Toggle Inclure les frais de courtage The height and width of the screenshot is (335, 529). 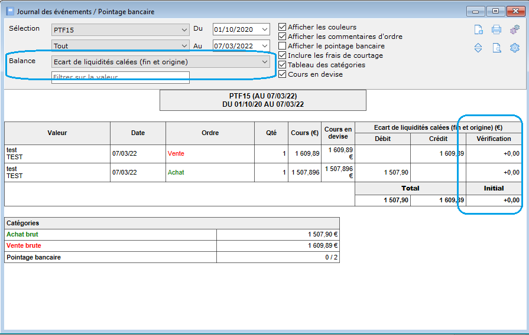click(283, 55)
